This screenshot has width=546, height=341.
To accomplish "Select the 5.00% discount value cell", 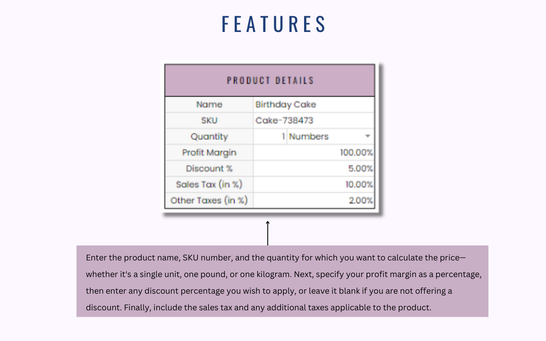I will click(313, 168).
